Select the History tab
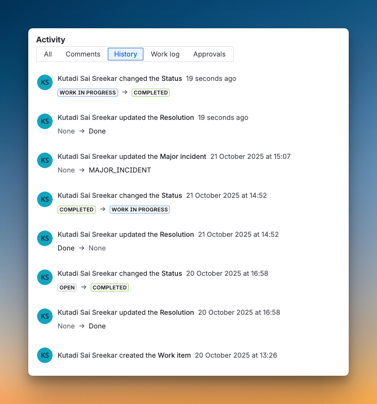 pyautogui.click(x=125, y=54)
